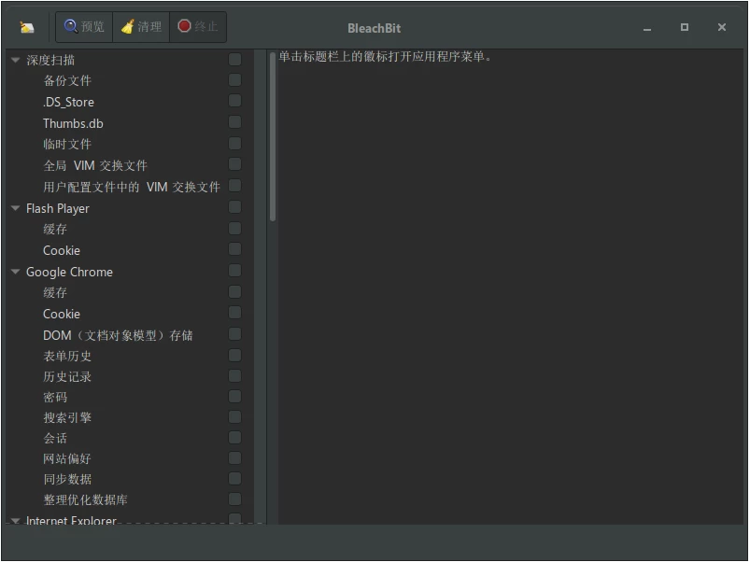
Task: Select the 密码 item in Chrome list
Action: [58, 396]
